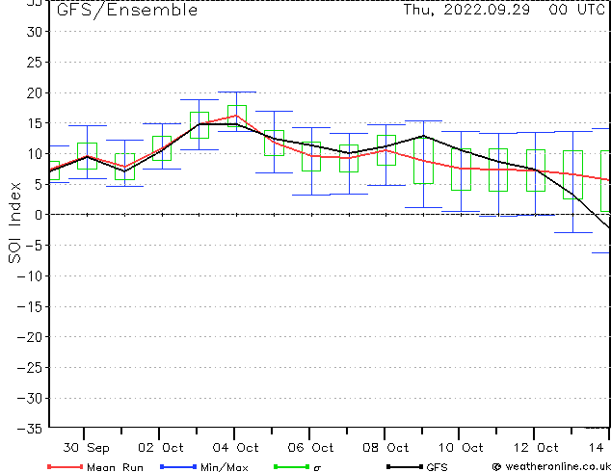
Task: Click the green sigma box at 10 Oct
Action: click(461, 170)
